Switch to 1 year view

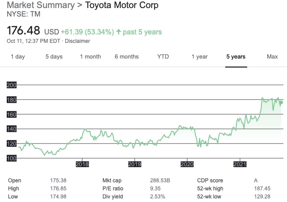pos(199,57)
